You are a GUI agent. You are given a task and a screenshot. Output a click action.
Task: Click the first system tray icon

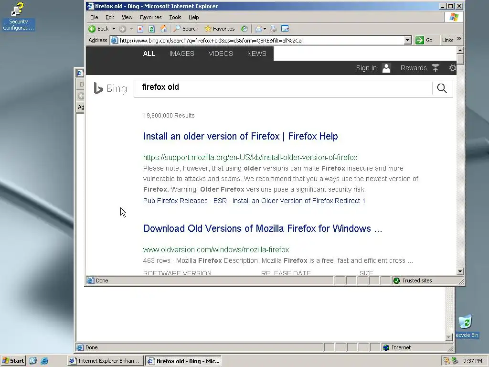(x=446, y=361)
